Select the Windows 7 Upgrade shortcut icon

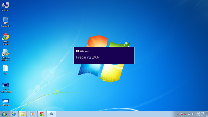[6, 55]
